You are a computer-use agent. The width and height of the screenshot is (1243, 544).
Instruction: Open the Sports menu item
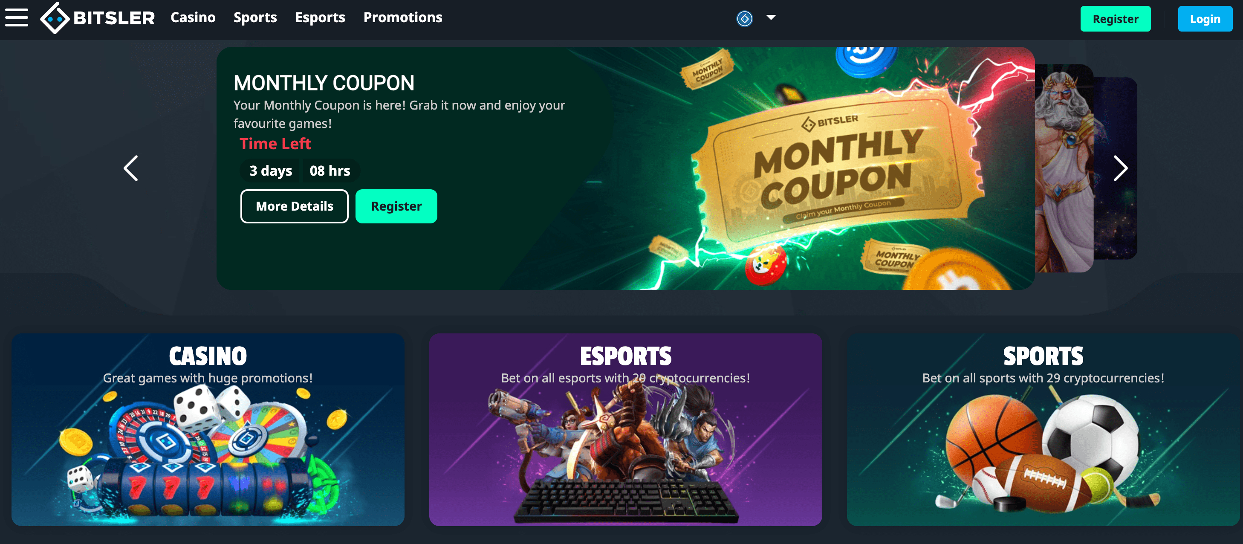(255, 17)
